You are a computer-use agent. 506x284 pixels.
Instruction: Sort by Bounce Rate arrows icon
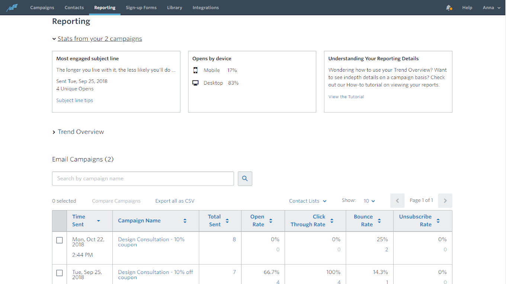(x=379, y=221)
